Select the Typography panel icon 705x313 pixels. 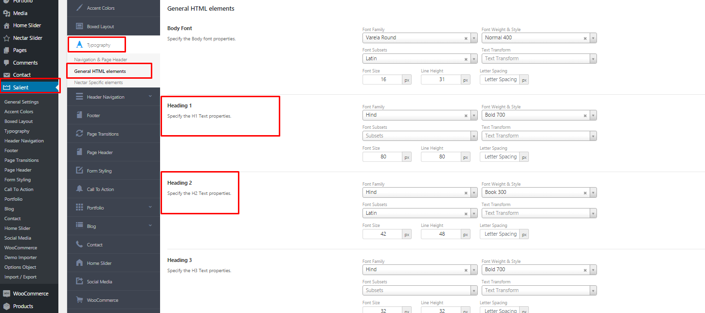tap(79, 44)
